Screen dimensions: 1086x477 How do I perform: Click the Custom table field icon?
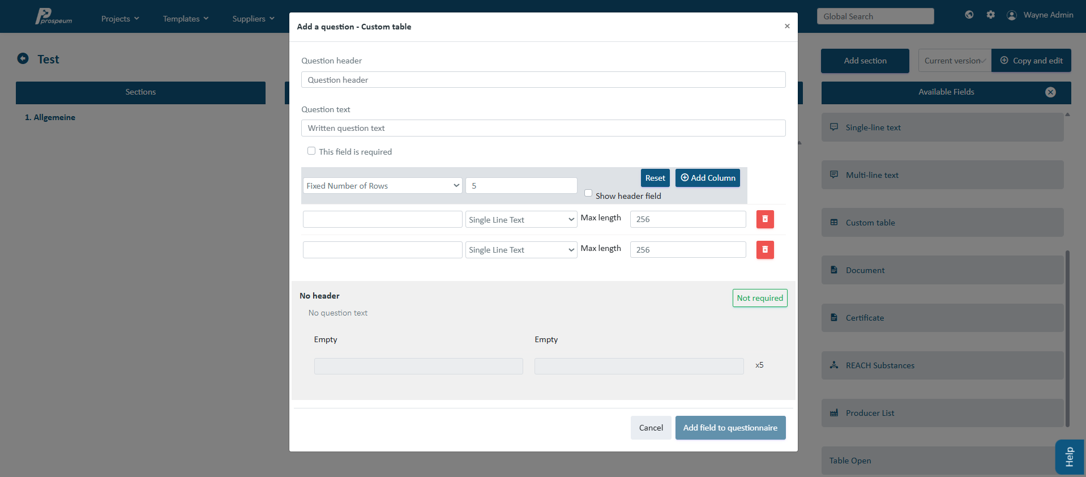tap(834, 222)
